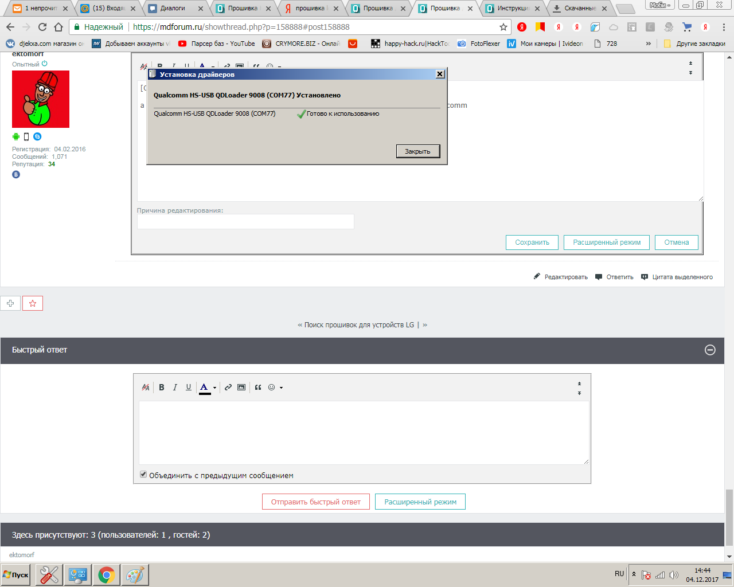Show hidden bookmarks with the » chevron
Image resolution: width=734 pixels, height=587 pixels.
coord(649,44)
